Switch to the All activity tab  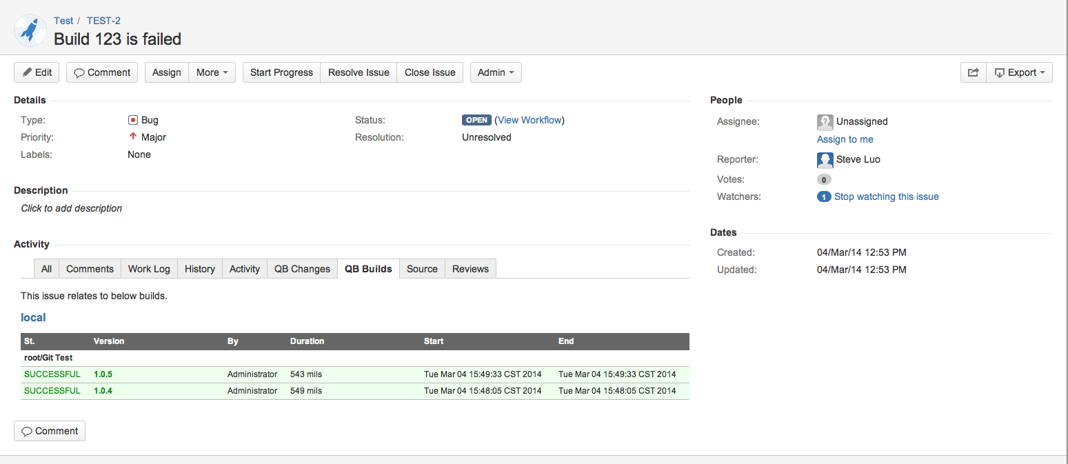(46, 269)
